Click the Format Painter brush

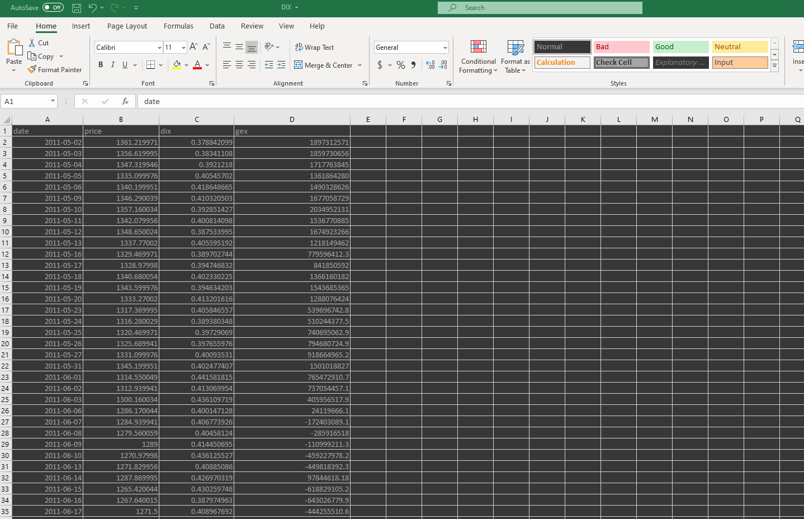coord(32,70)
